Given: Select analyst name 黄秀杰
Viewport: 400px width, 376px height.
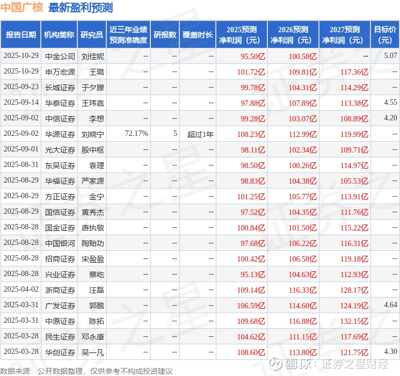Looking at the screenshot, I should [93, 212].
